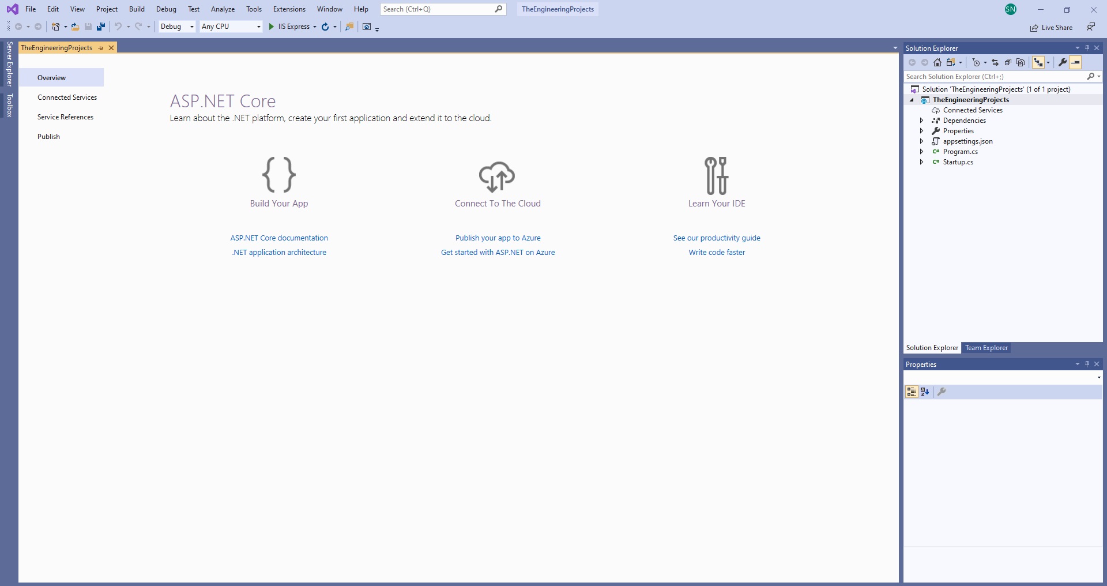Click the Save All toolbar icon
This screenshot has width=1107, height=586.
[x=101, y=27]
